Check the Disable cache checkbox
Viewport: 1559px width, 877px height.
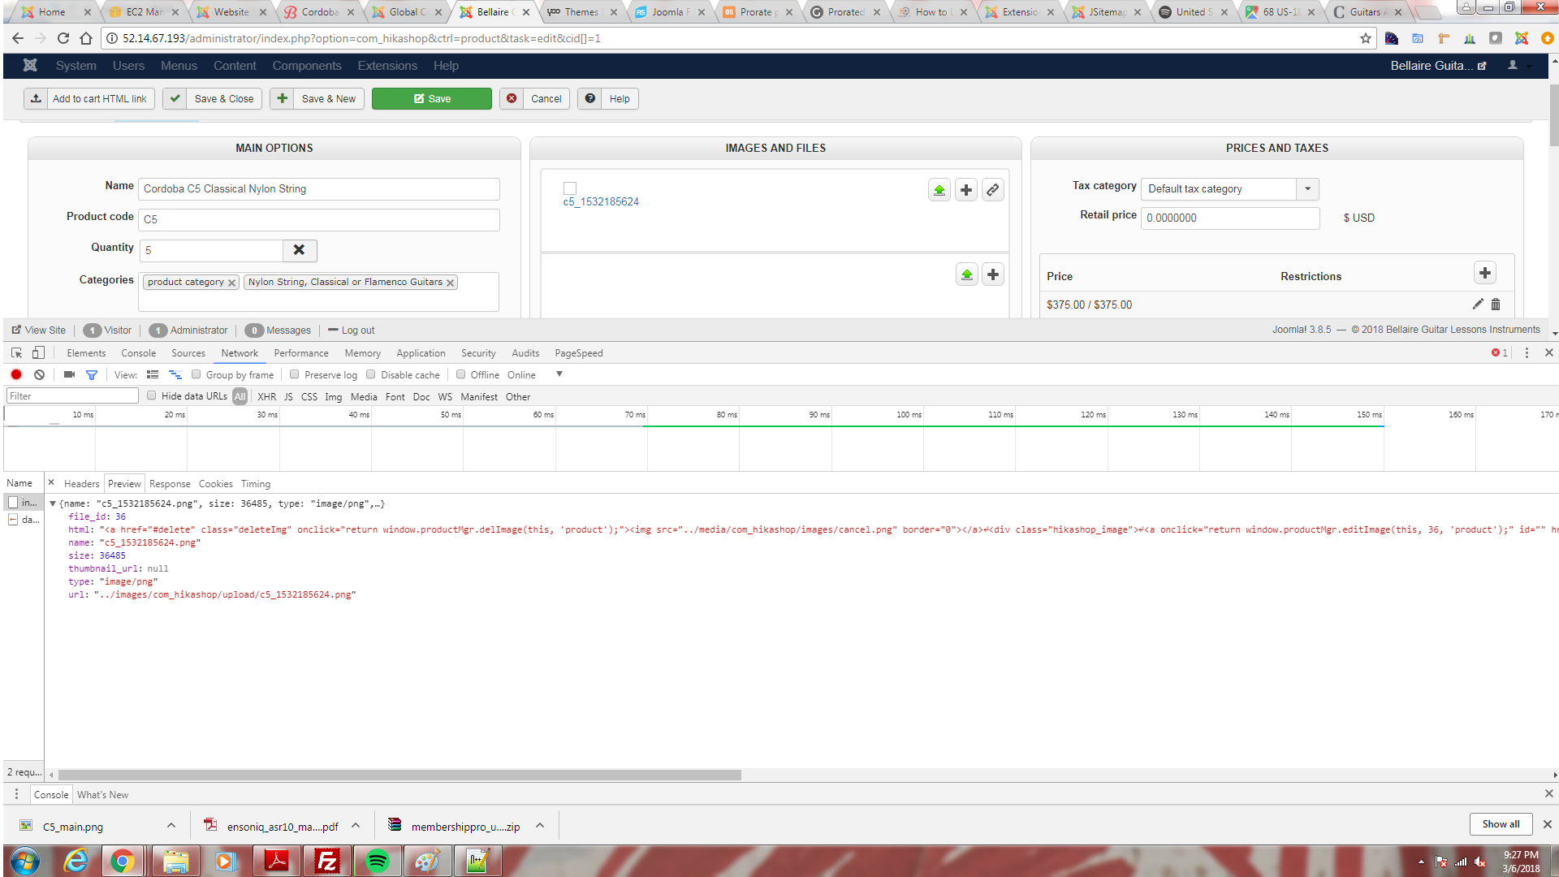pyautogui.click(x=371, y=374)
